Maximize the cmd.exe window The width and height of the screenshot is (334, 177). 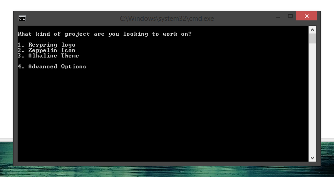(x=290, y=16)
